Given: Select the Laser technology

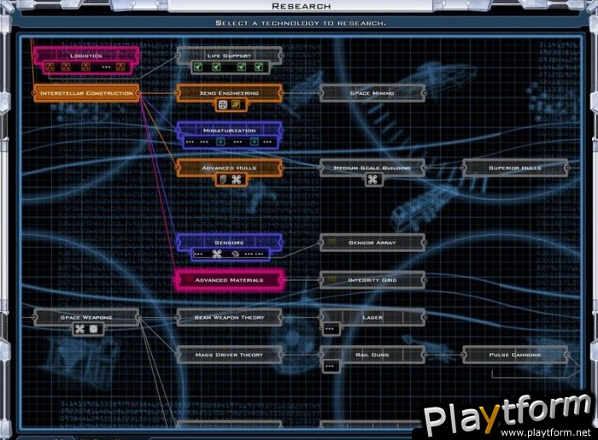Looking at the screenshot, I should [372, 317].
